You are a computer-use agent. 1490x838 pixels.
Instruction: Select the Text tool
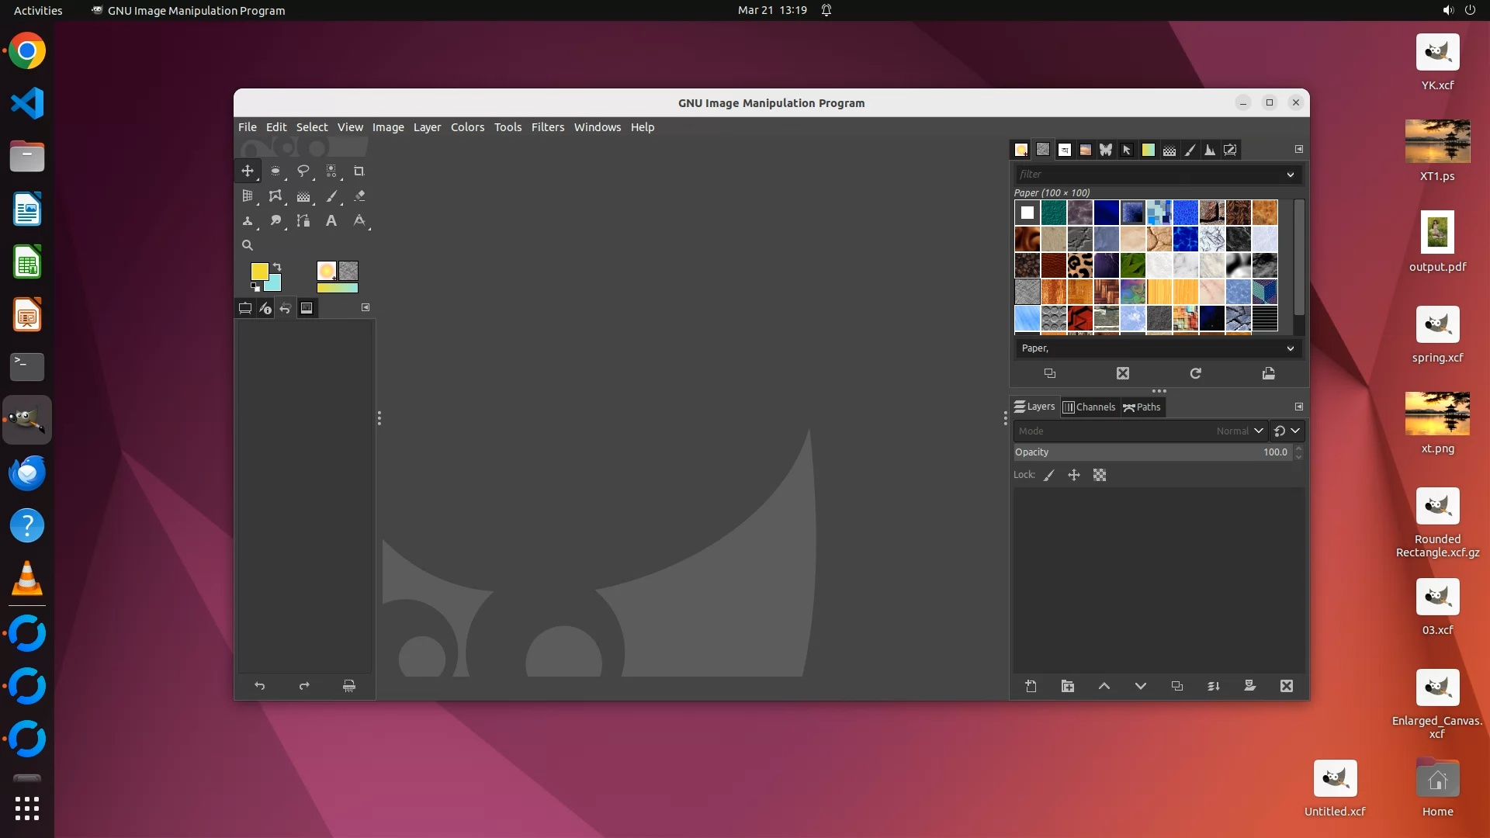coord(331,221)
